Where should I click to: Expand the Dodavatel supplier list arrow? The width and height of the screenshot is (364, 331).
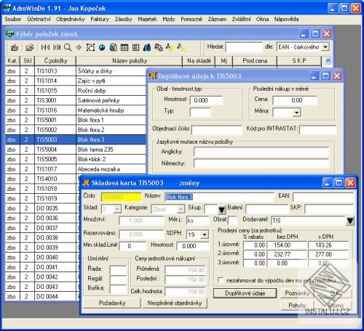350,221
